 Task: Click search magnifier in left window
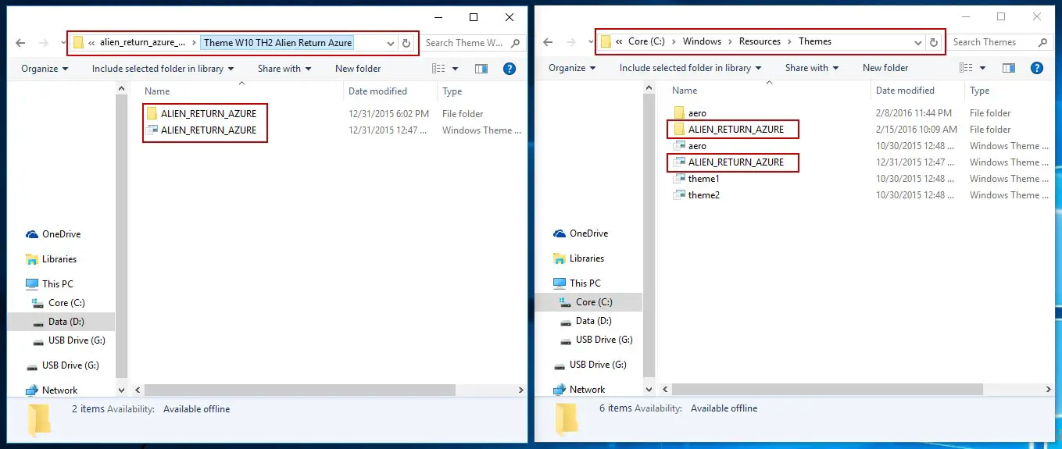[515, 43]
